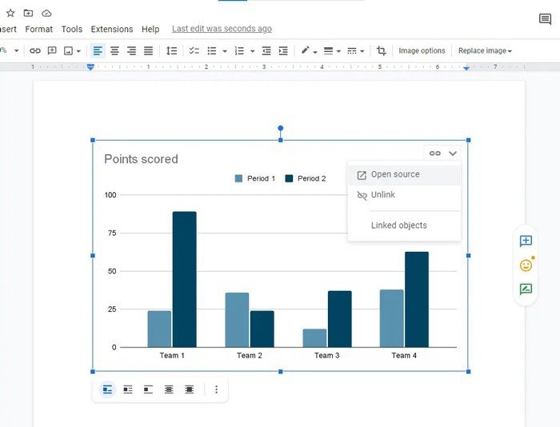Select the crop image tool
The image size is (560, 427).
[382, 50]
